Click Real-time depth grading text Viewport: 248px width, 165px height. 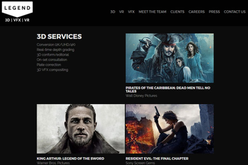(x=55, y=50)
